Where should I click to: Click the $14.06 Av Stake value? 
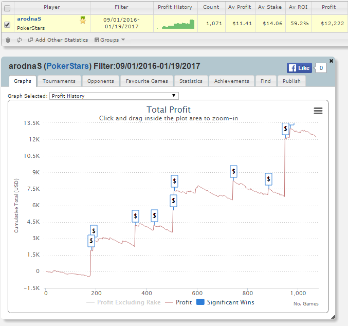[x=272, y=24]
